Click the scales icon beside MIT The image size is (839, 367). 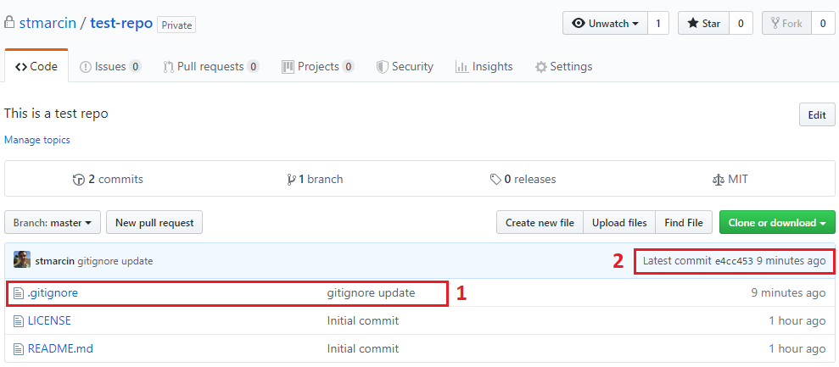tap(718, 180)
